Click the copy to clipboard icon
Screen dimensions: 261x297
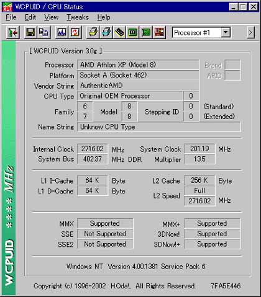tap(43, 32)
